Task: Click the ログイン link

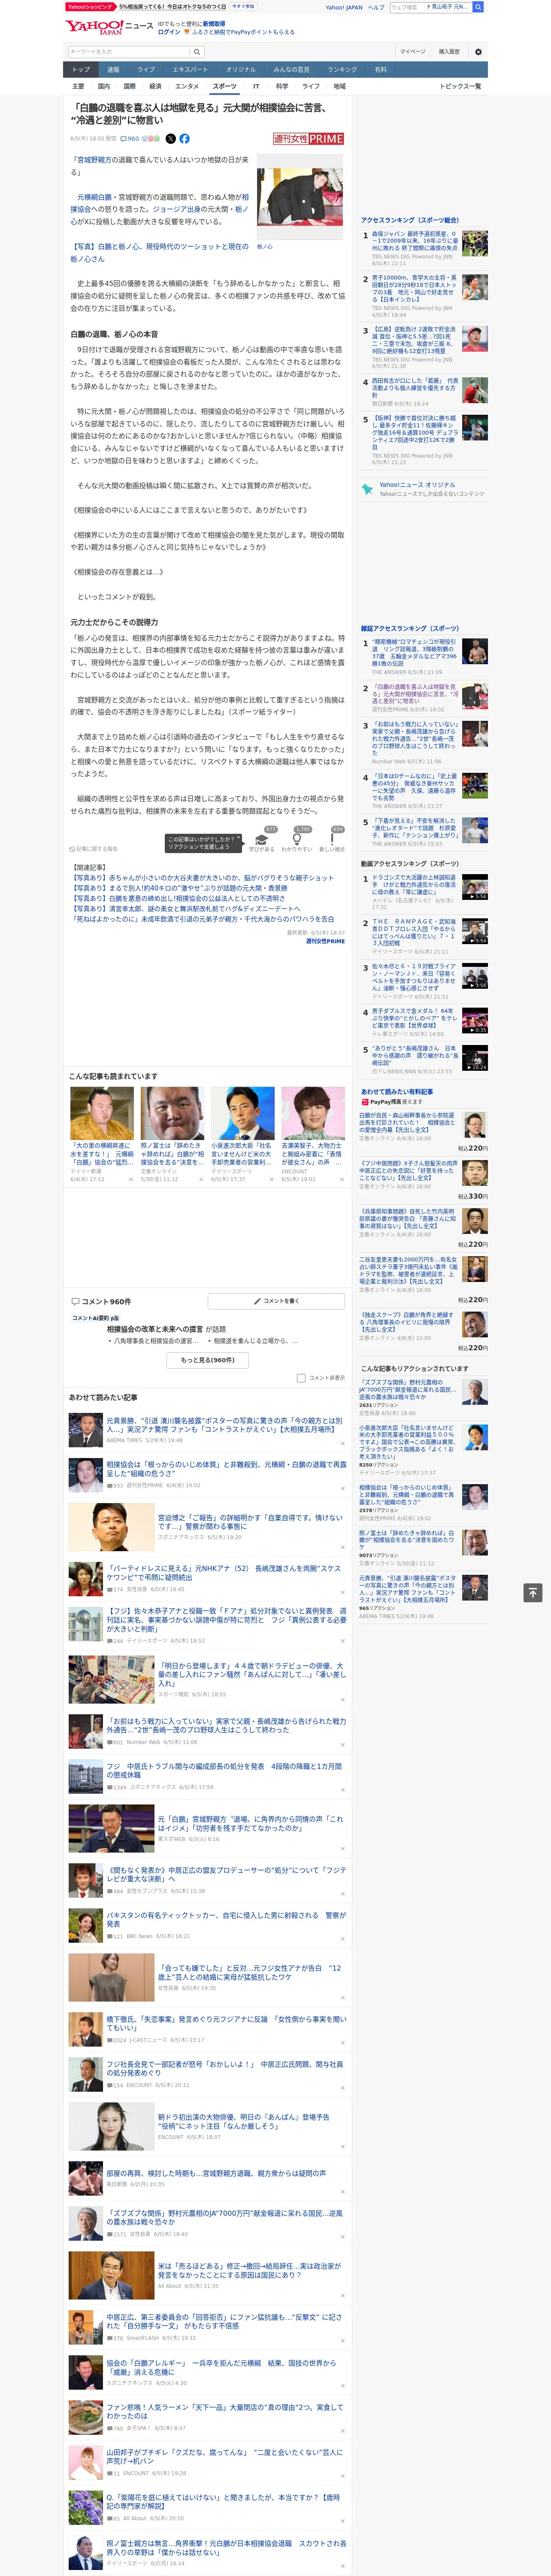Action: [x=169, y=32]
